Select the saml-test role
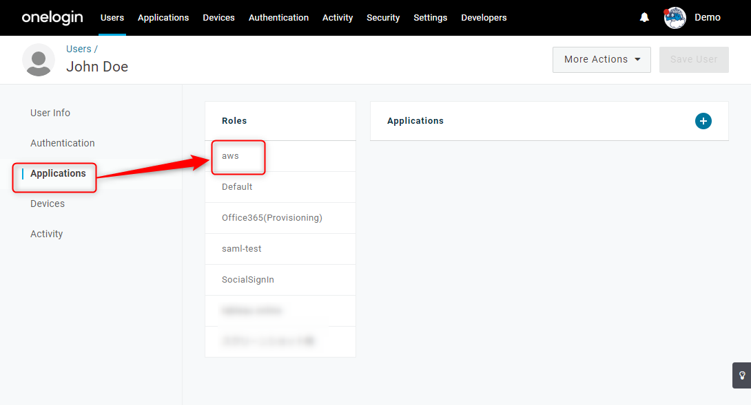751x405 pixels. pos(280,249)
